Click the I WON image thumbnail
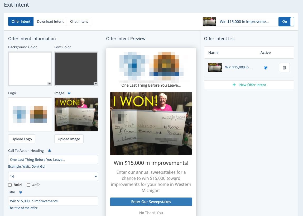This screenshot has width=303, height=216. 76,114
